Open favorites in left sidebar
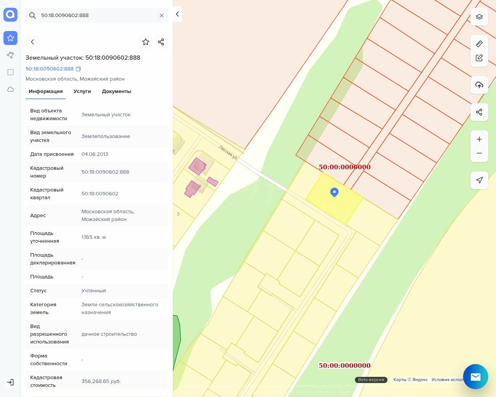Screen dimensions: 496x397 (x=10, y=38)
